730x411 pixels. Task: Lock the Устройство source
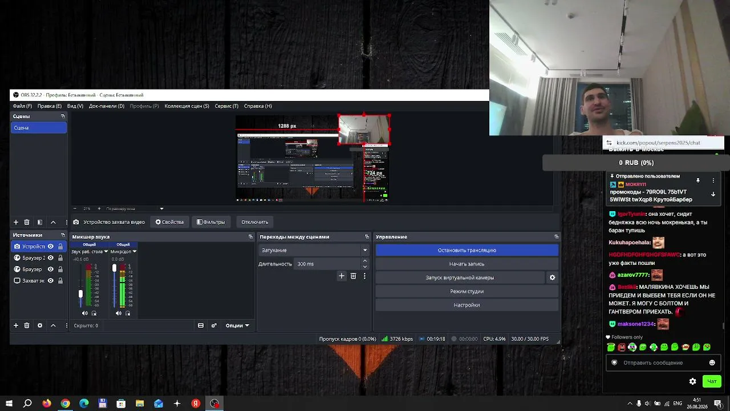(x=60, y=247)
